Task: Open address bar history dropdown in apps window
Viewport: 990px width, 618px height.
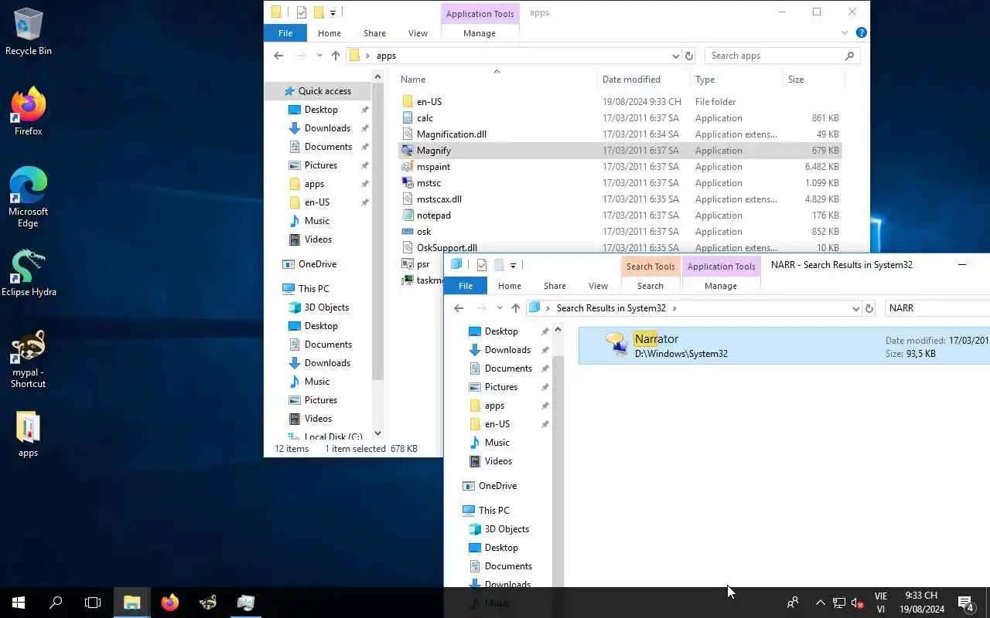Action: (x=675, y=56)
